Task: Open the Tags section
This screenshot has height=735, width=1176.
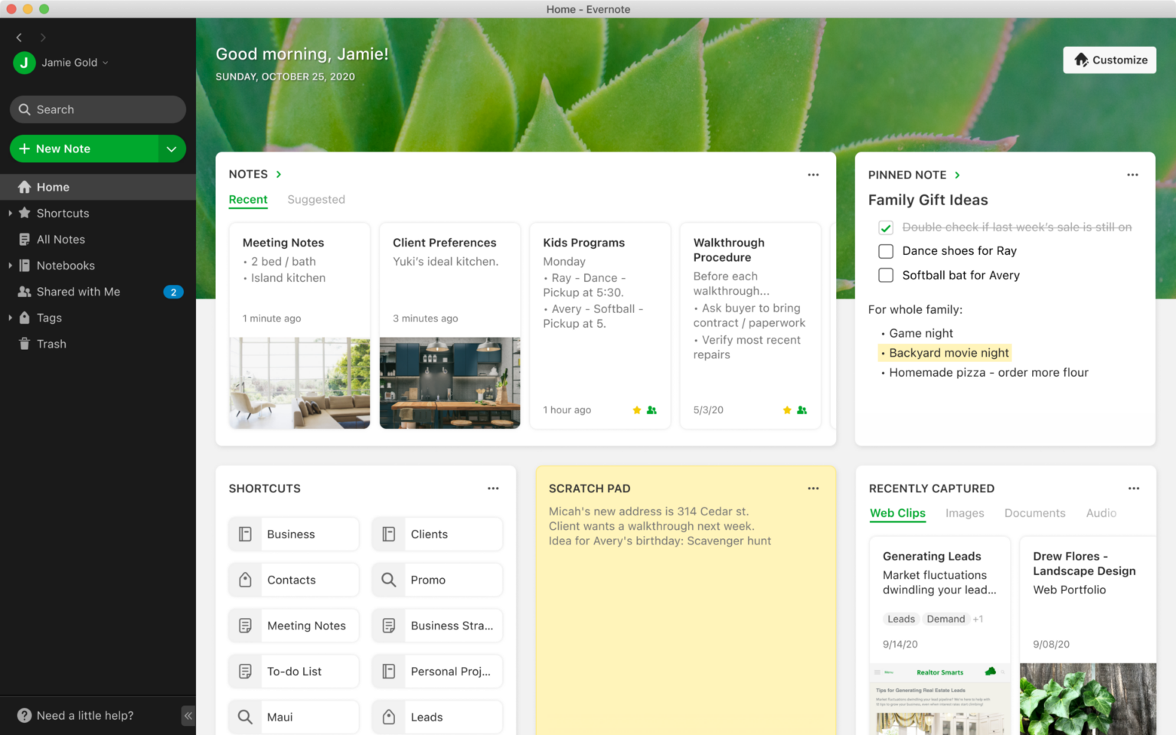Action: (48, 318)
